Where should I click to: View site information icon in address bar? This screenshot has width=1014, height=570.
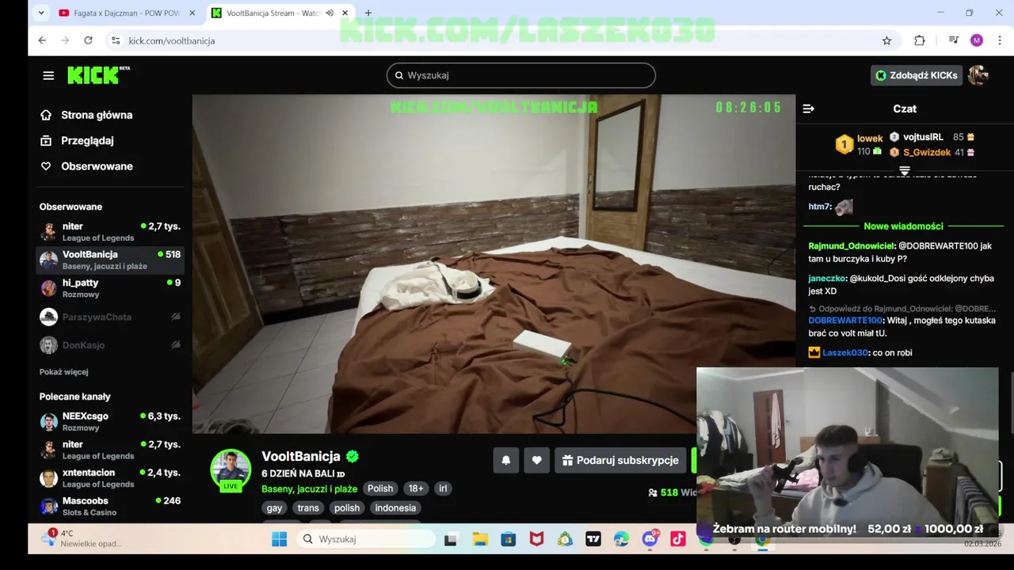pyautogui.click(x=116, y=40)
